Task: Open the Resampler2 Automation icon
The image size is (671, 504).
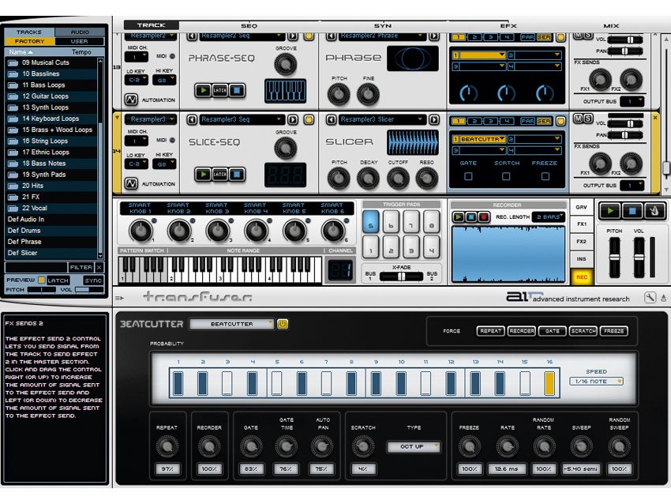Action: tap(131, 100)
